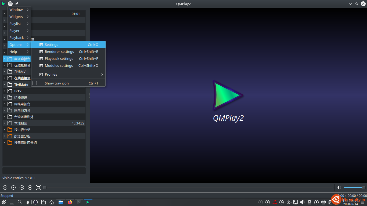Open the notifications tray icon
The height and width of the screenshot is (206, 367).
tap(261, 202)
